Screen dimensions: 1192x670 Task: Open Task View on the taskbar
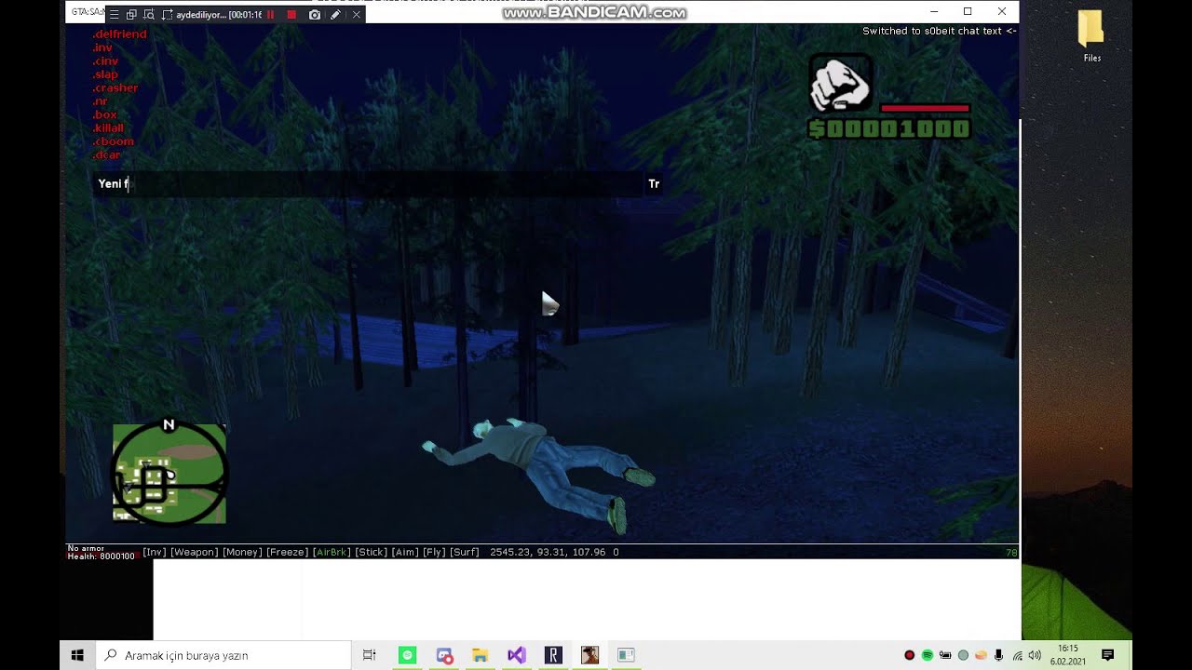pos(369,655)
